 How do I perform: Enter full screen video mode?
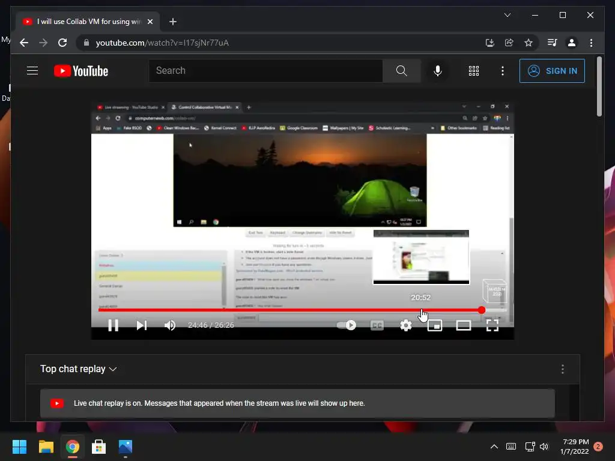[x=492, y=325]
